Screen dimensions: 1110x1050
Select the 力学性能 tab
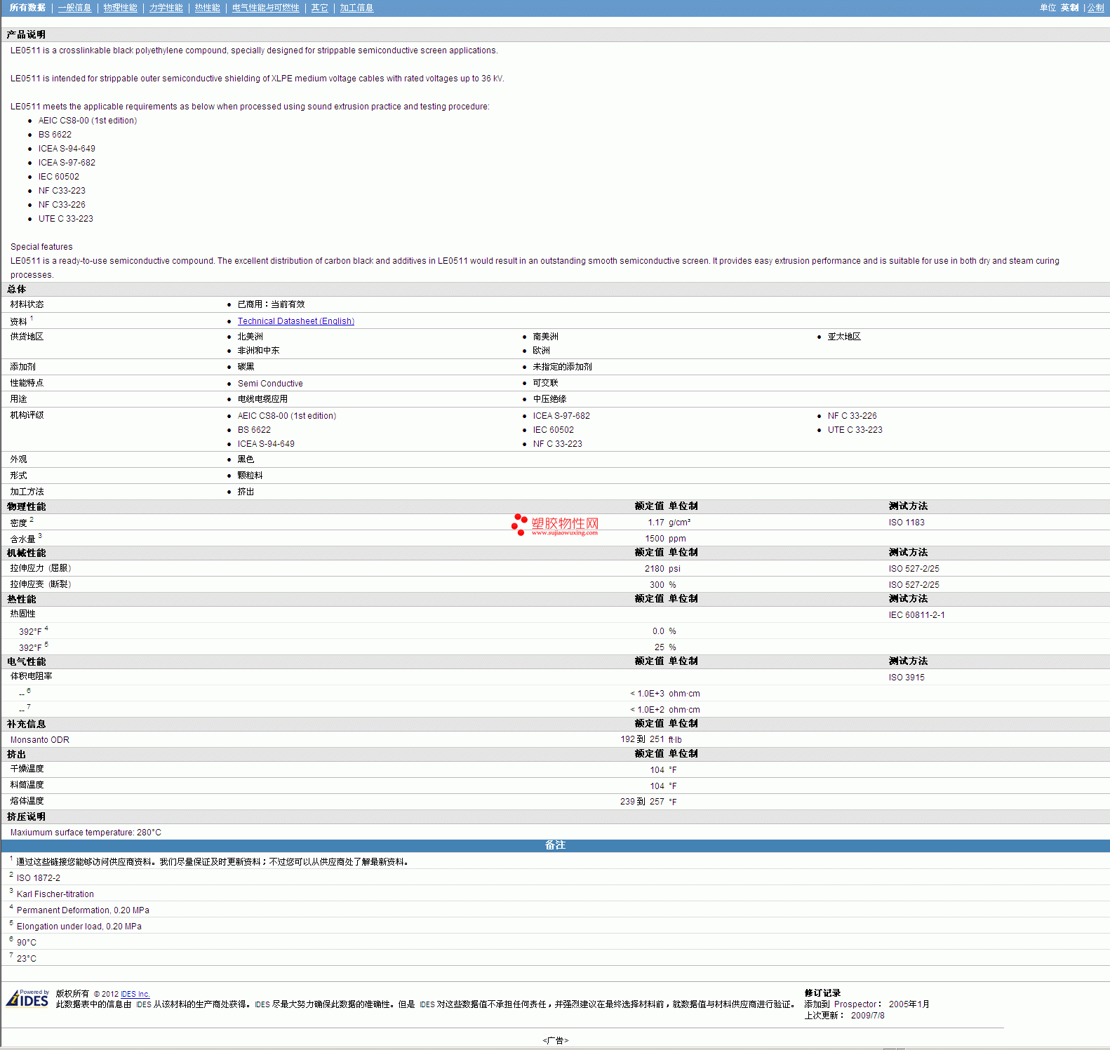click(166, 8)
